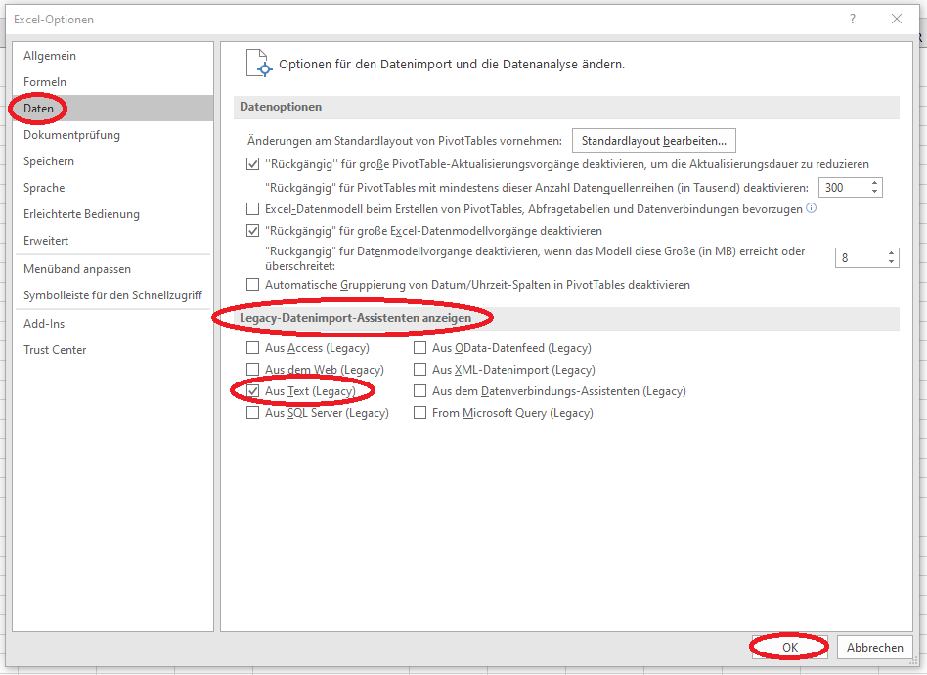The width and height of the screenshot is (927, 675).
Task: Go to the Speichern settings
Action: 112,160
